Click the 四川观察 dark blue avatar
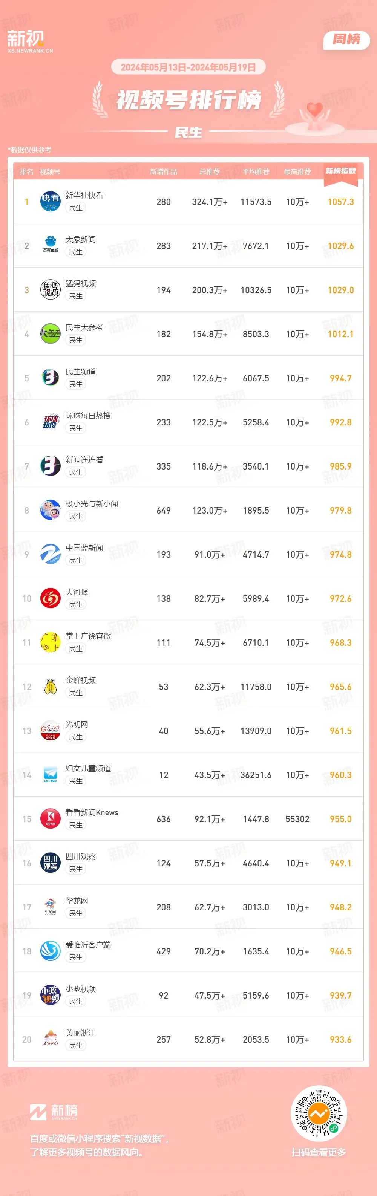The width and height of the screenshot is (377, 1196). 50,863
